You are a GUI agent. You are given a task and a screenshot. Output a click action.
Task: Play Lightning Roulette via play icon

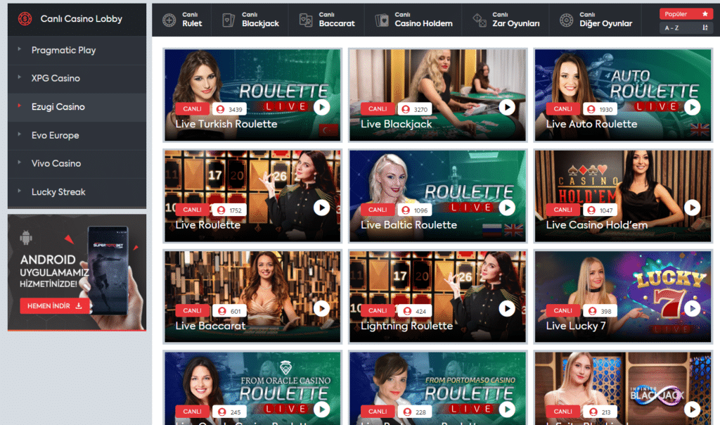point(507,309)
